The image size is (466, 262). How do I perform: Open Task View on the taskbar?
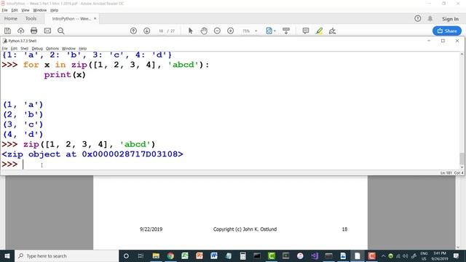click(x=141, y=255)
